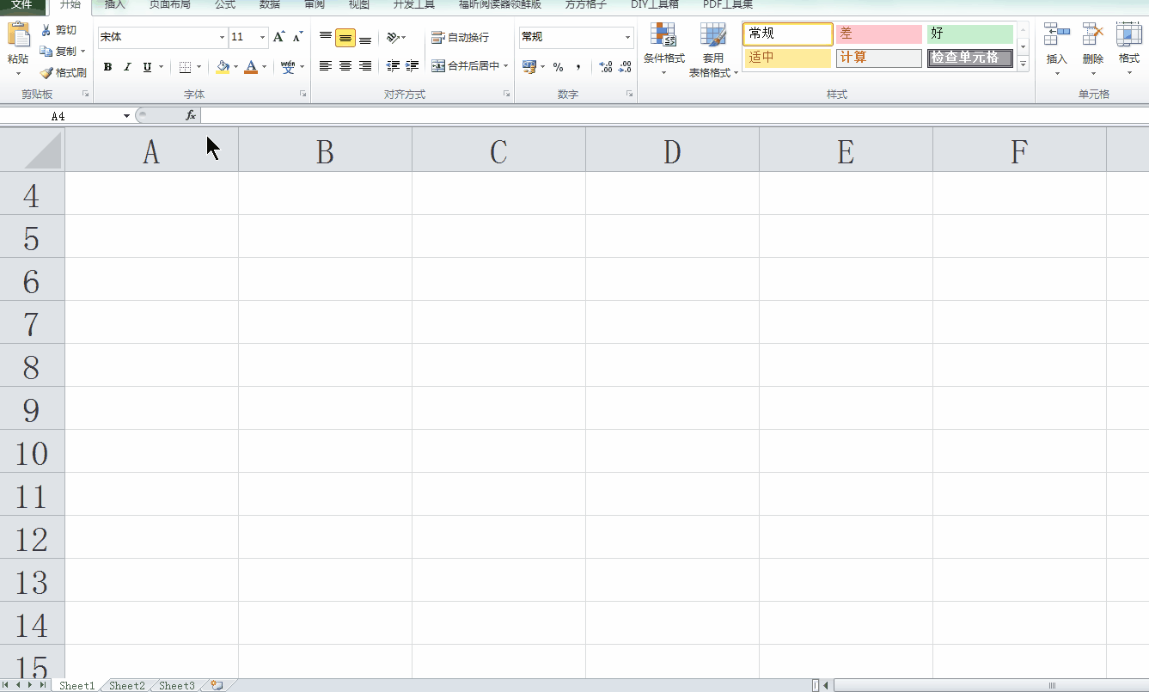The height and width of the screenshot is (692, 1149).
Task: Decrease decimal places
Action: (625, 66)
